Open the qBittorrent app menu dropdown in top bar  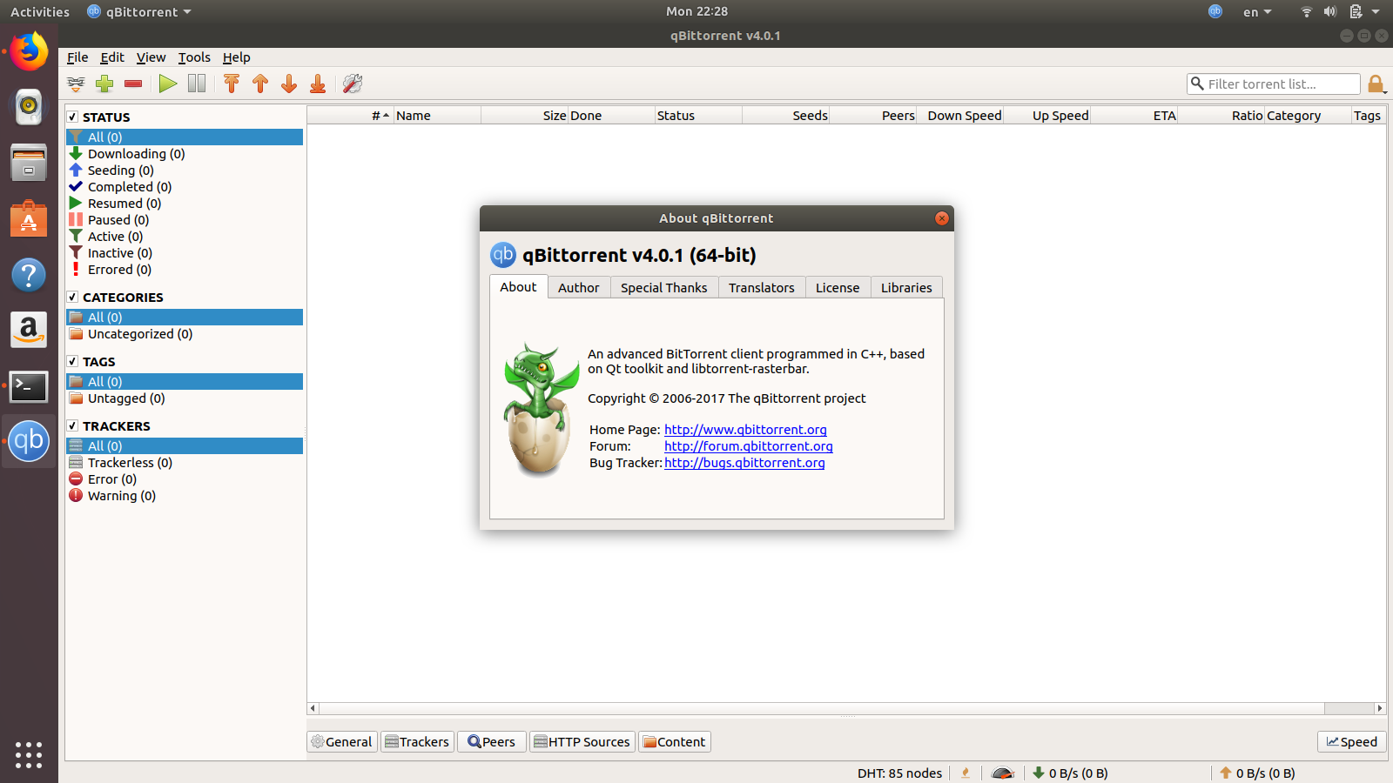click(139, 11)
